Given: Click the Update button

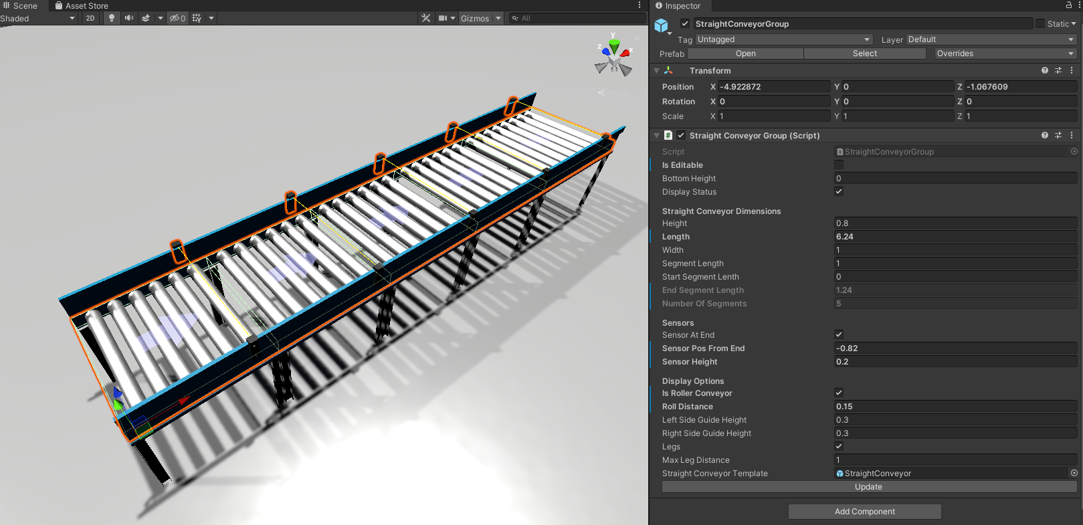Looking at the screenshot, I should [868, 487].
